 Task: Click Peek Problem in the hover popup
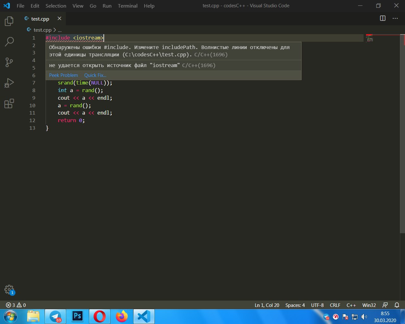coord(63,75)
